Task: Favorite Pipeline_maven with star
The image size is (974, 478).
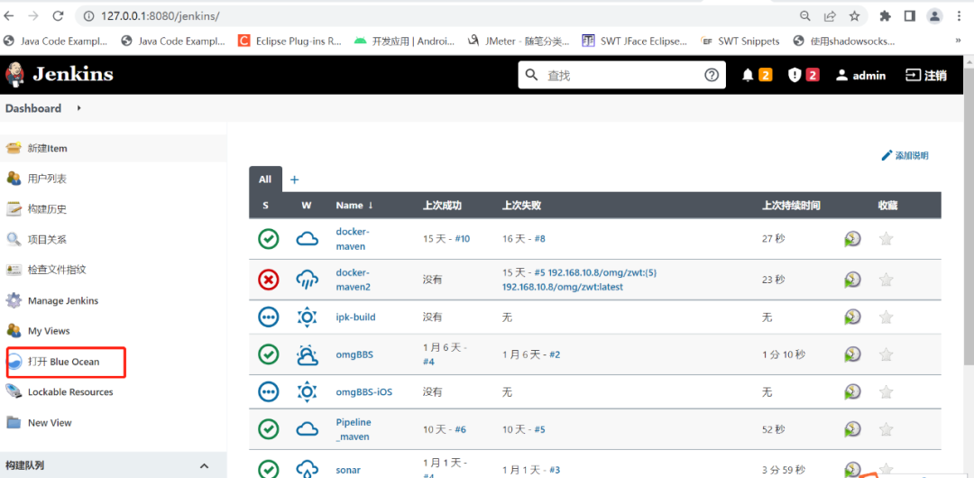Action: [x=887, y=429]
